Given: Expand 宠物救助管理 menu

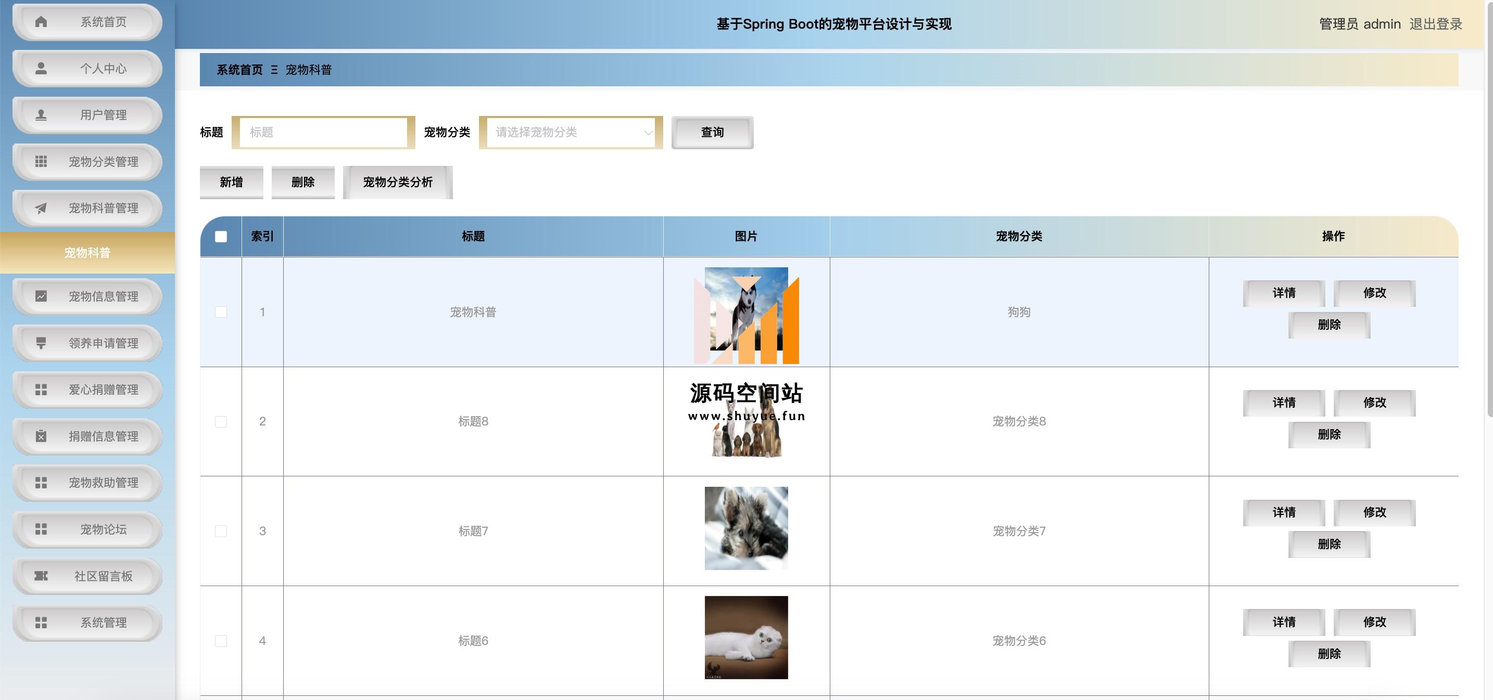Looking at the screenshot, I should (87, 483).
